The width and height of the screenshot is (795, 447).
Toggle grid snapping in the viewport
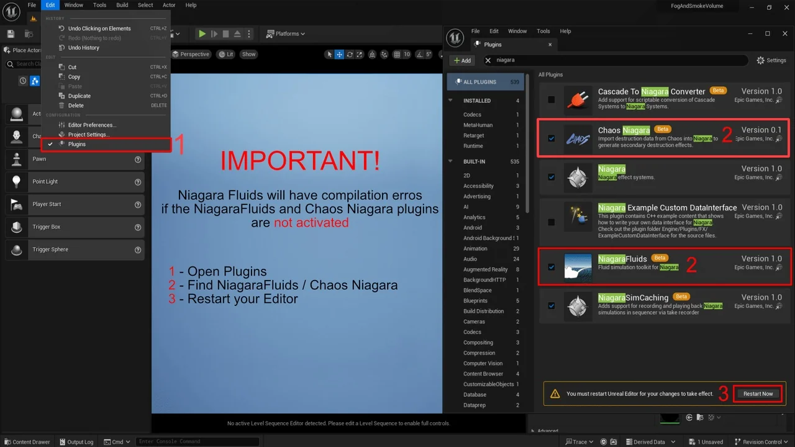coord(396,55)
